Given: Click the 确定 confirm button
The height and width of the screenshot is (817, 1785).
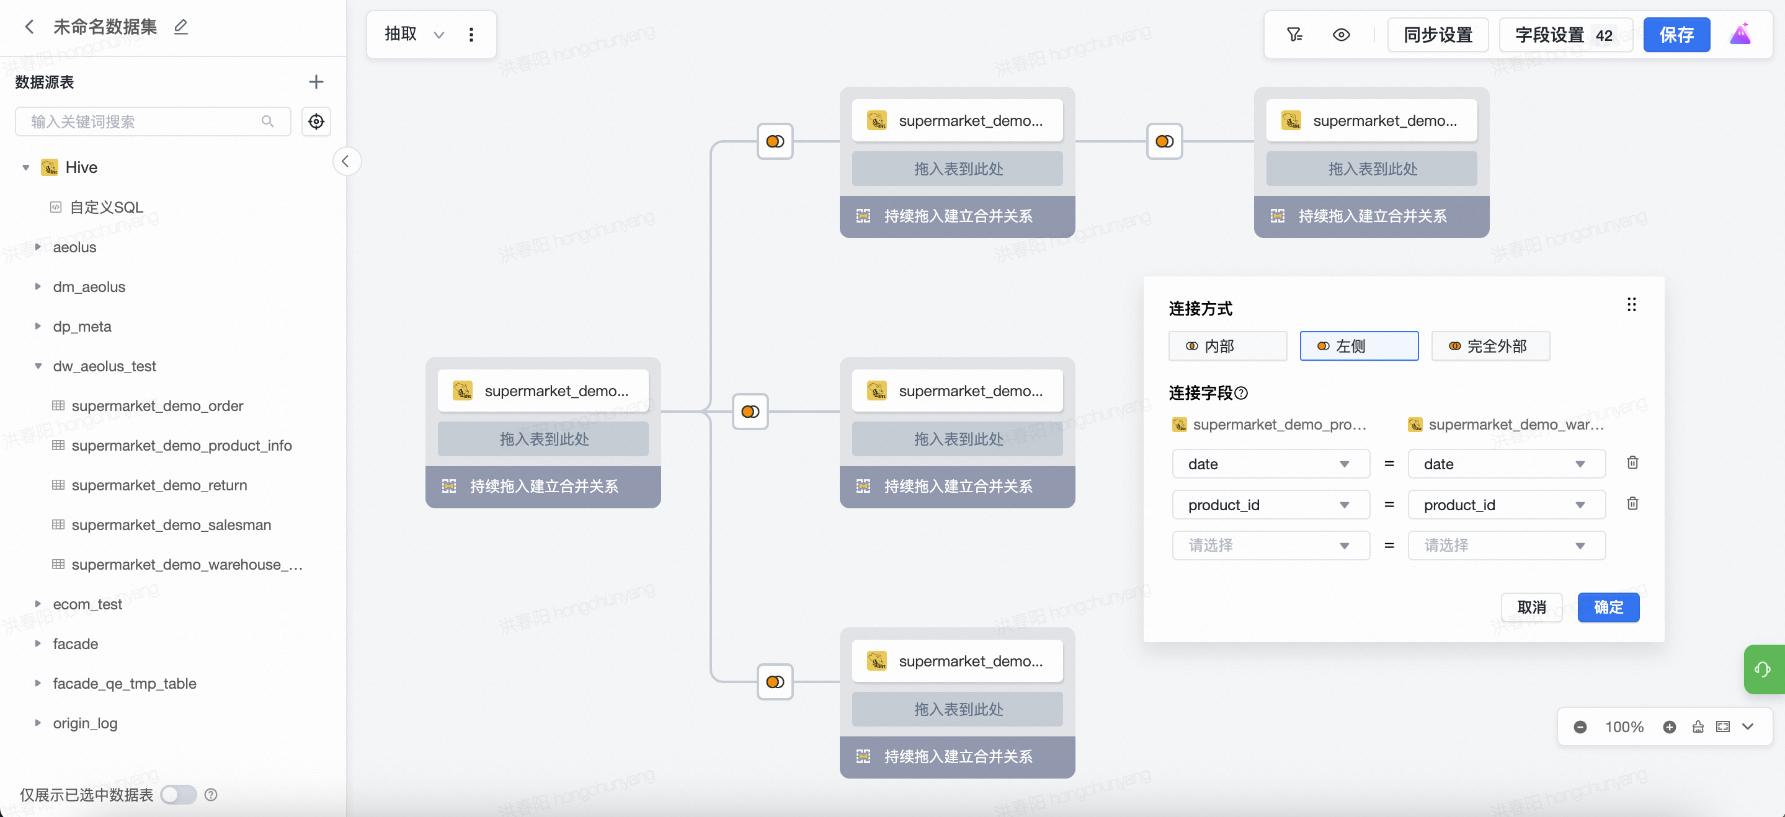Looking at the screenshot, I should [1608, 607].
